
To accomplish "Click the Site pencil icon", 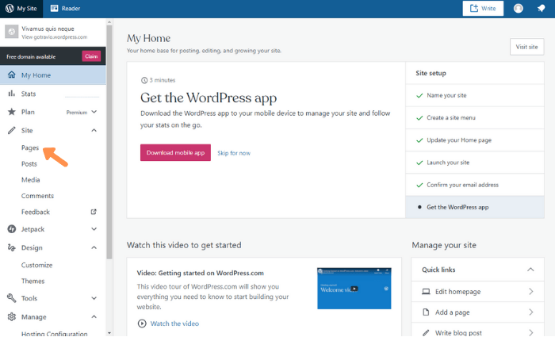I will [12, 130].
